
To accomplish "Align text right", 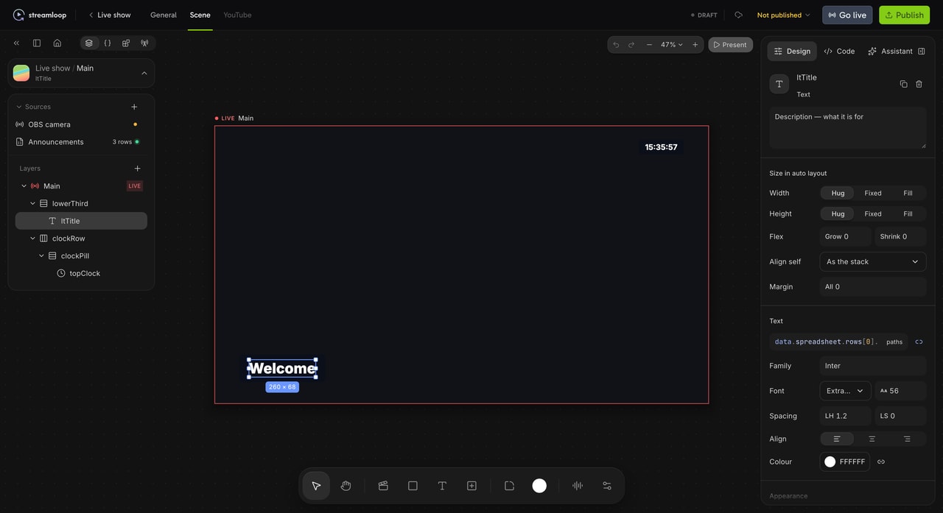I will pos(907,439).
